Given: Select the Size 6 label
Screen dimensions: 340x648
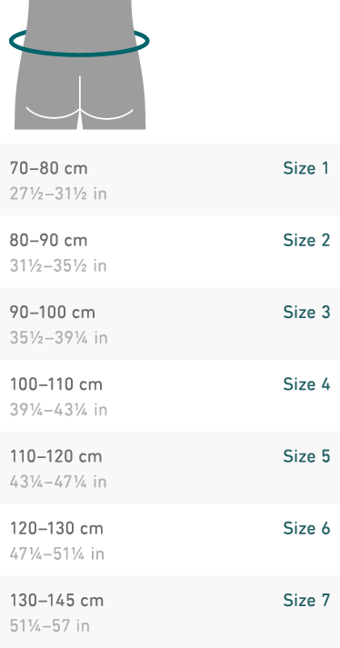Looking at the screenshot, I should coord(306,528).
